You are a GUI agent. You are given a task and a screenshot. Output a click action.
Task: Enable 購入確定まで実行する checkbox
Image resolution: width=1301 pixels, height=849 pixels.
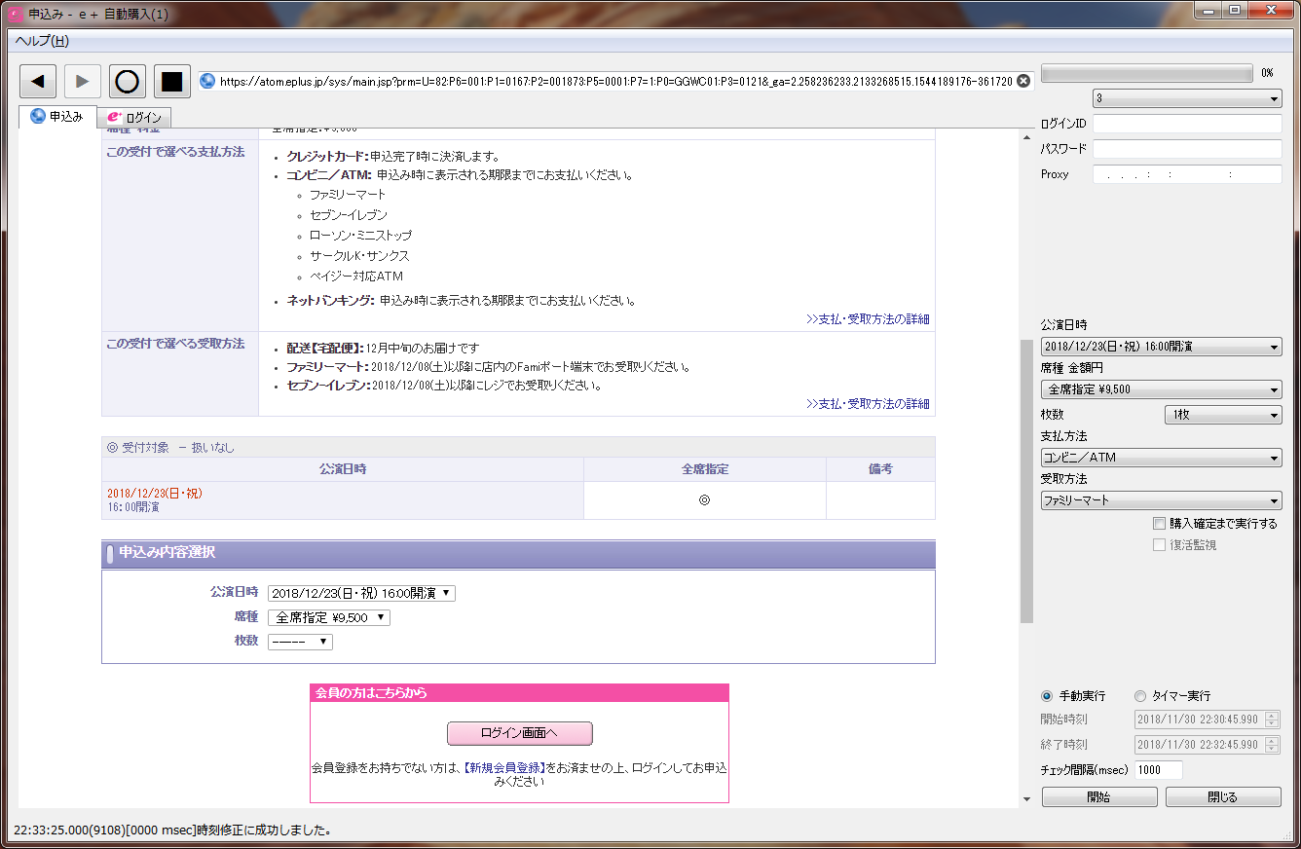[1159, 524]
